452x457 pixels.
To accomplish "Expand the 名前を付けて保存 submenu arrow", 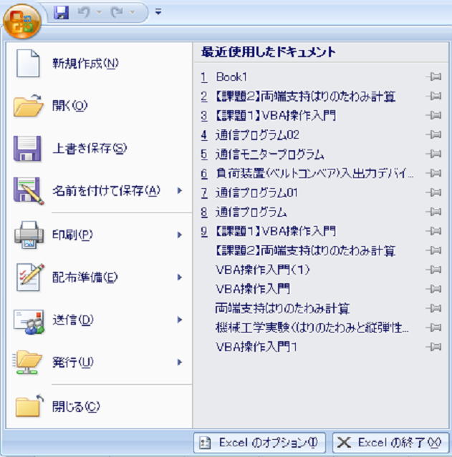I will (x=180, y=191).
